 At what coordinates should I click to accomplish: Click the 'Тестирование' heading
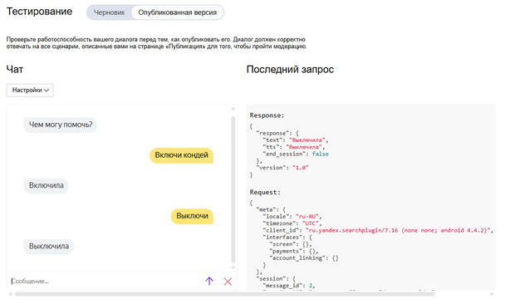39,12
